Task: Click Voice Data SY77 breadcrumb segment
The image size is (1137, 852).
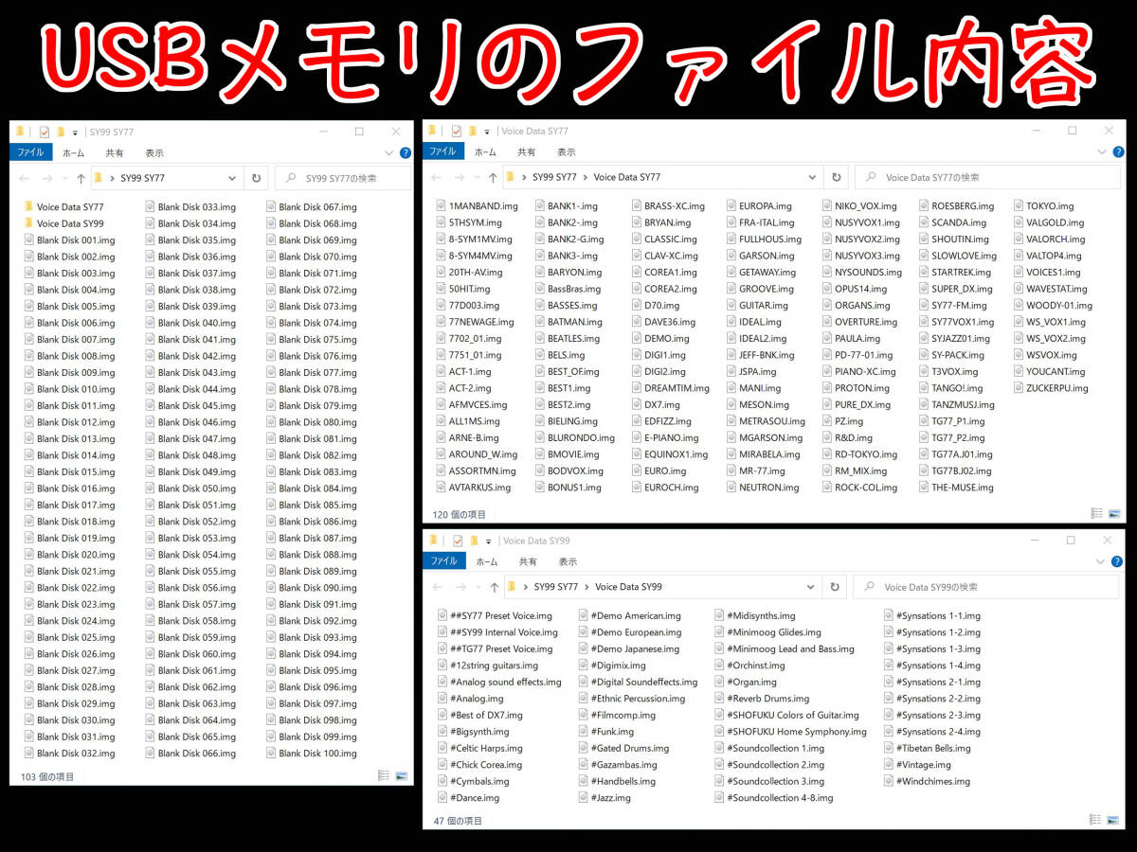Action: coord(627,177)
